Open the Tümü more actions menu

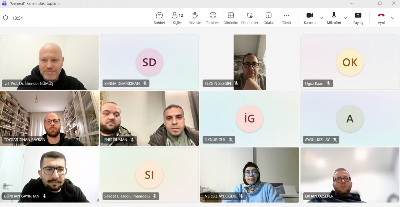point(286,18)
